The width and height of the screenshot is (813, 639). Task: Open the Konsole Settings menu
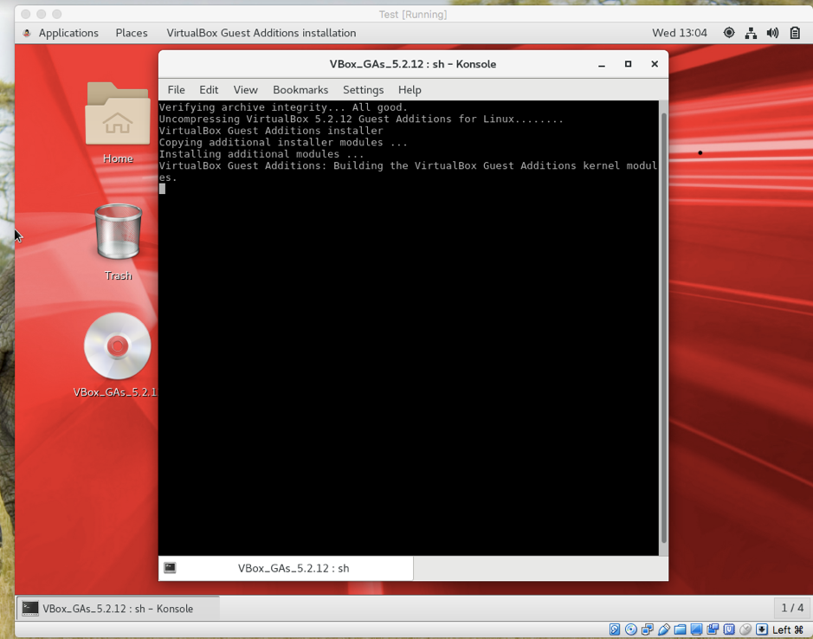pos(363,89)
